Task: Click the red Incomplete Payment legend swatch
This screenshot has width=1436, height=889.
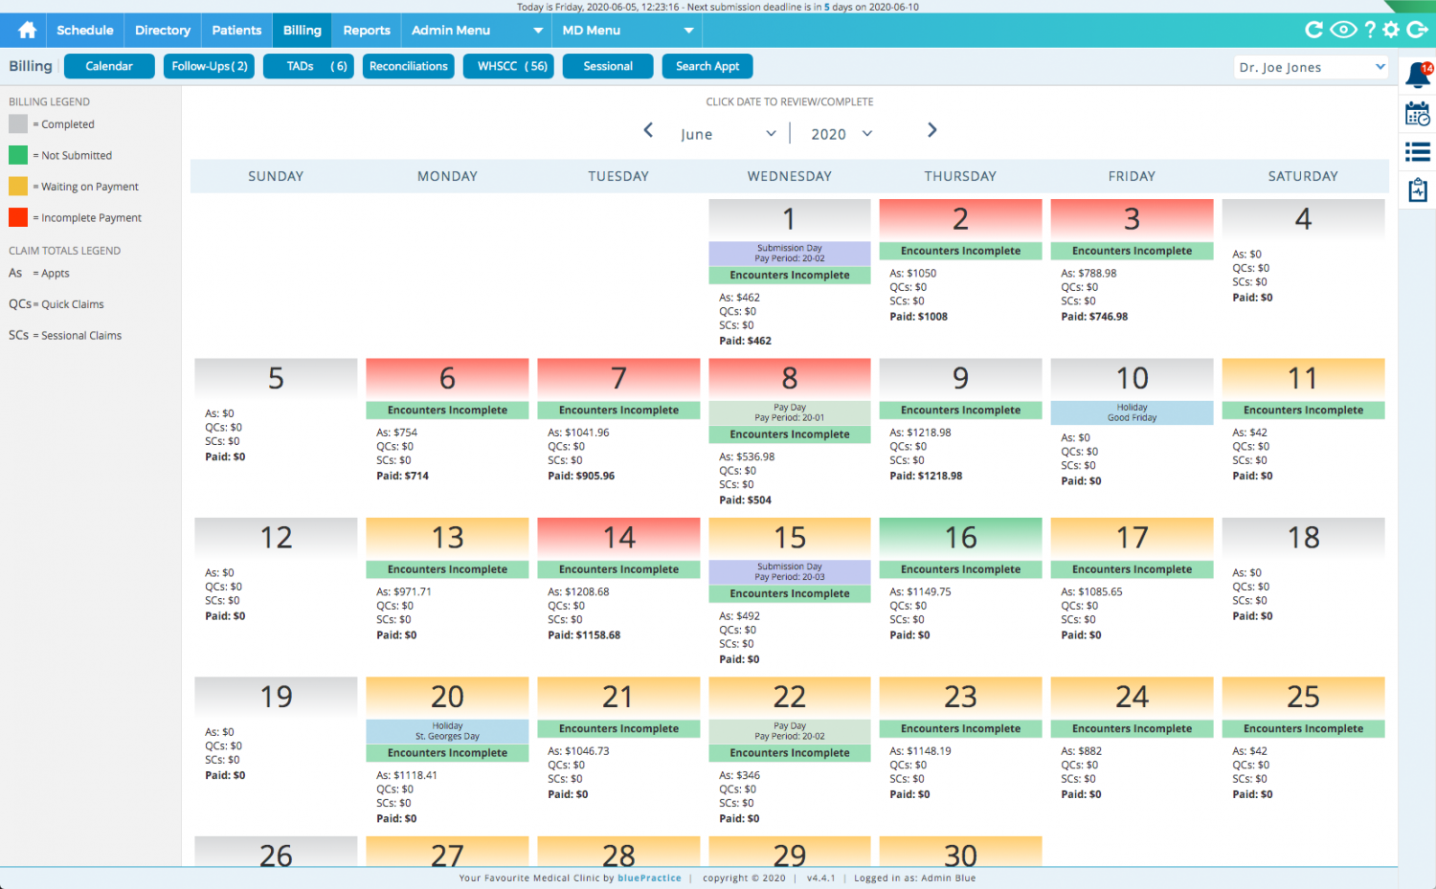Action: coord(18,218)
